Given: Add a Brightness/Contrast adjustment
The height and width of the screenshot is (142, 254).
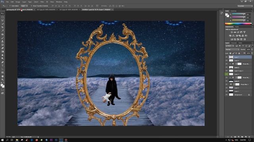Looking at the screenshot, I should click(232, 32).
